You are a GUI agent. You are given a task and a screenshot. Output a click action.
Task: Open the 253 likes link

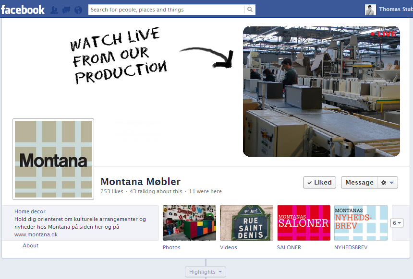[x=112, y=191]
